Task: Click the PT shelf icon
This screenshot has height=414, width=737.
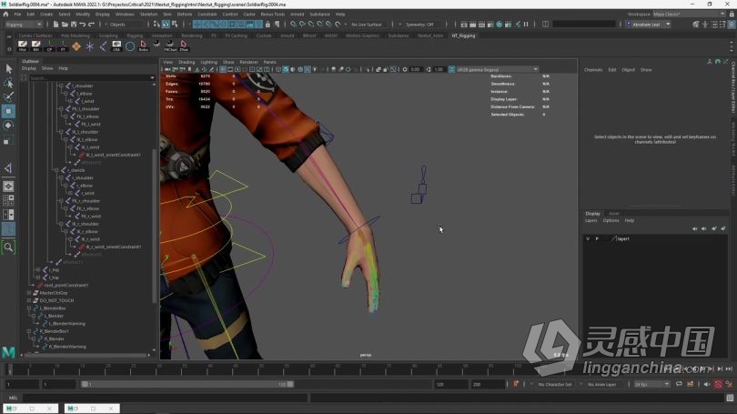Action: coord(63,45)
